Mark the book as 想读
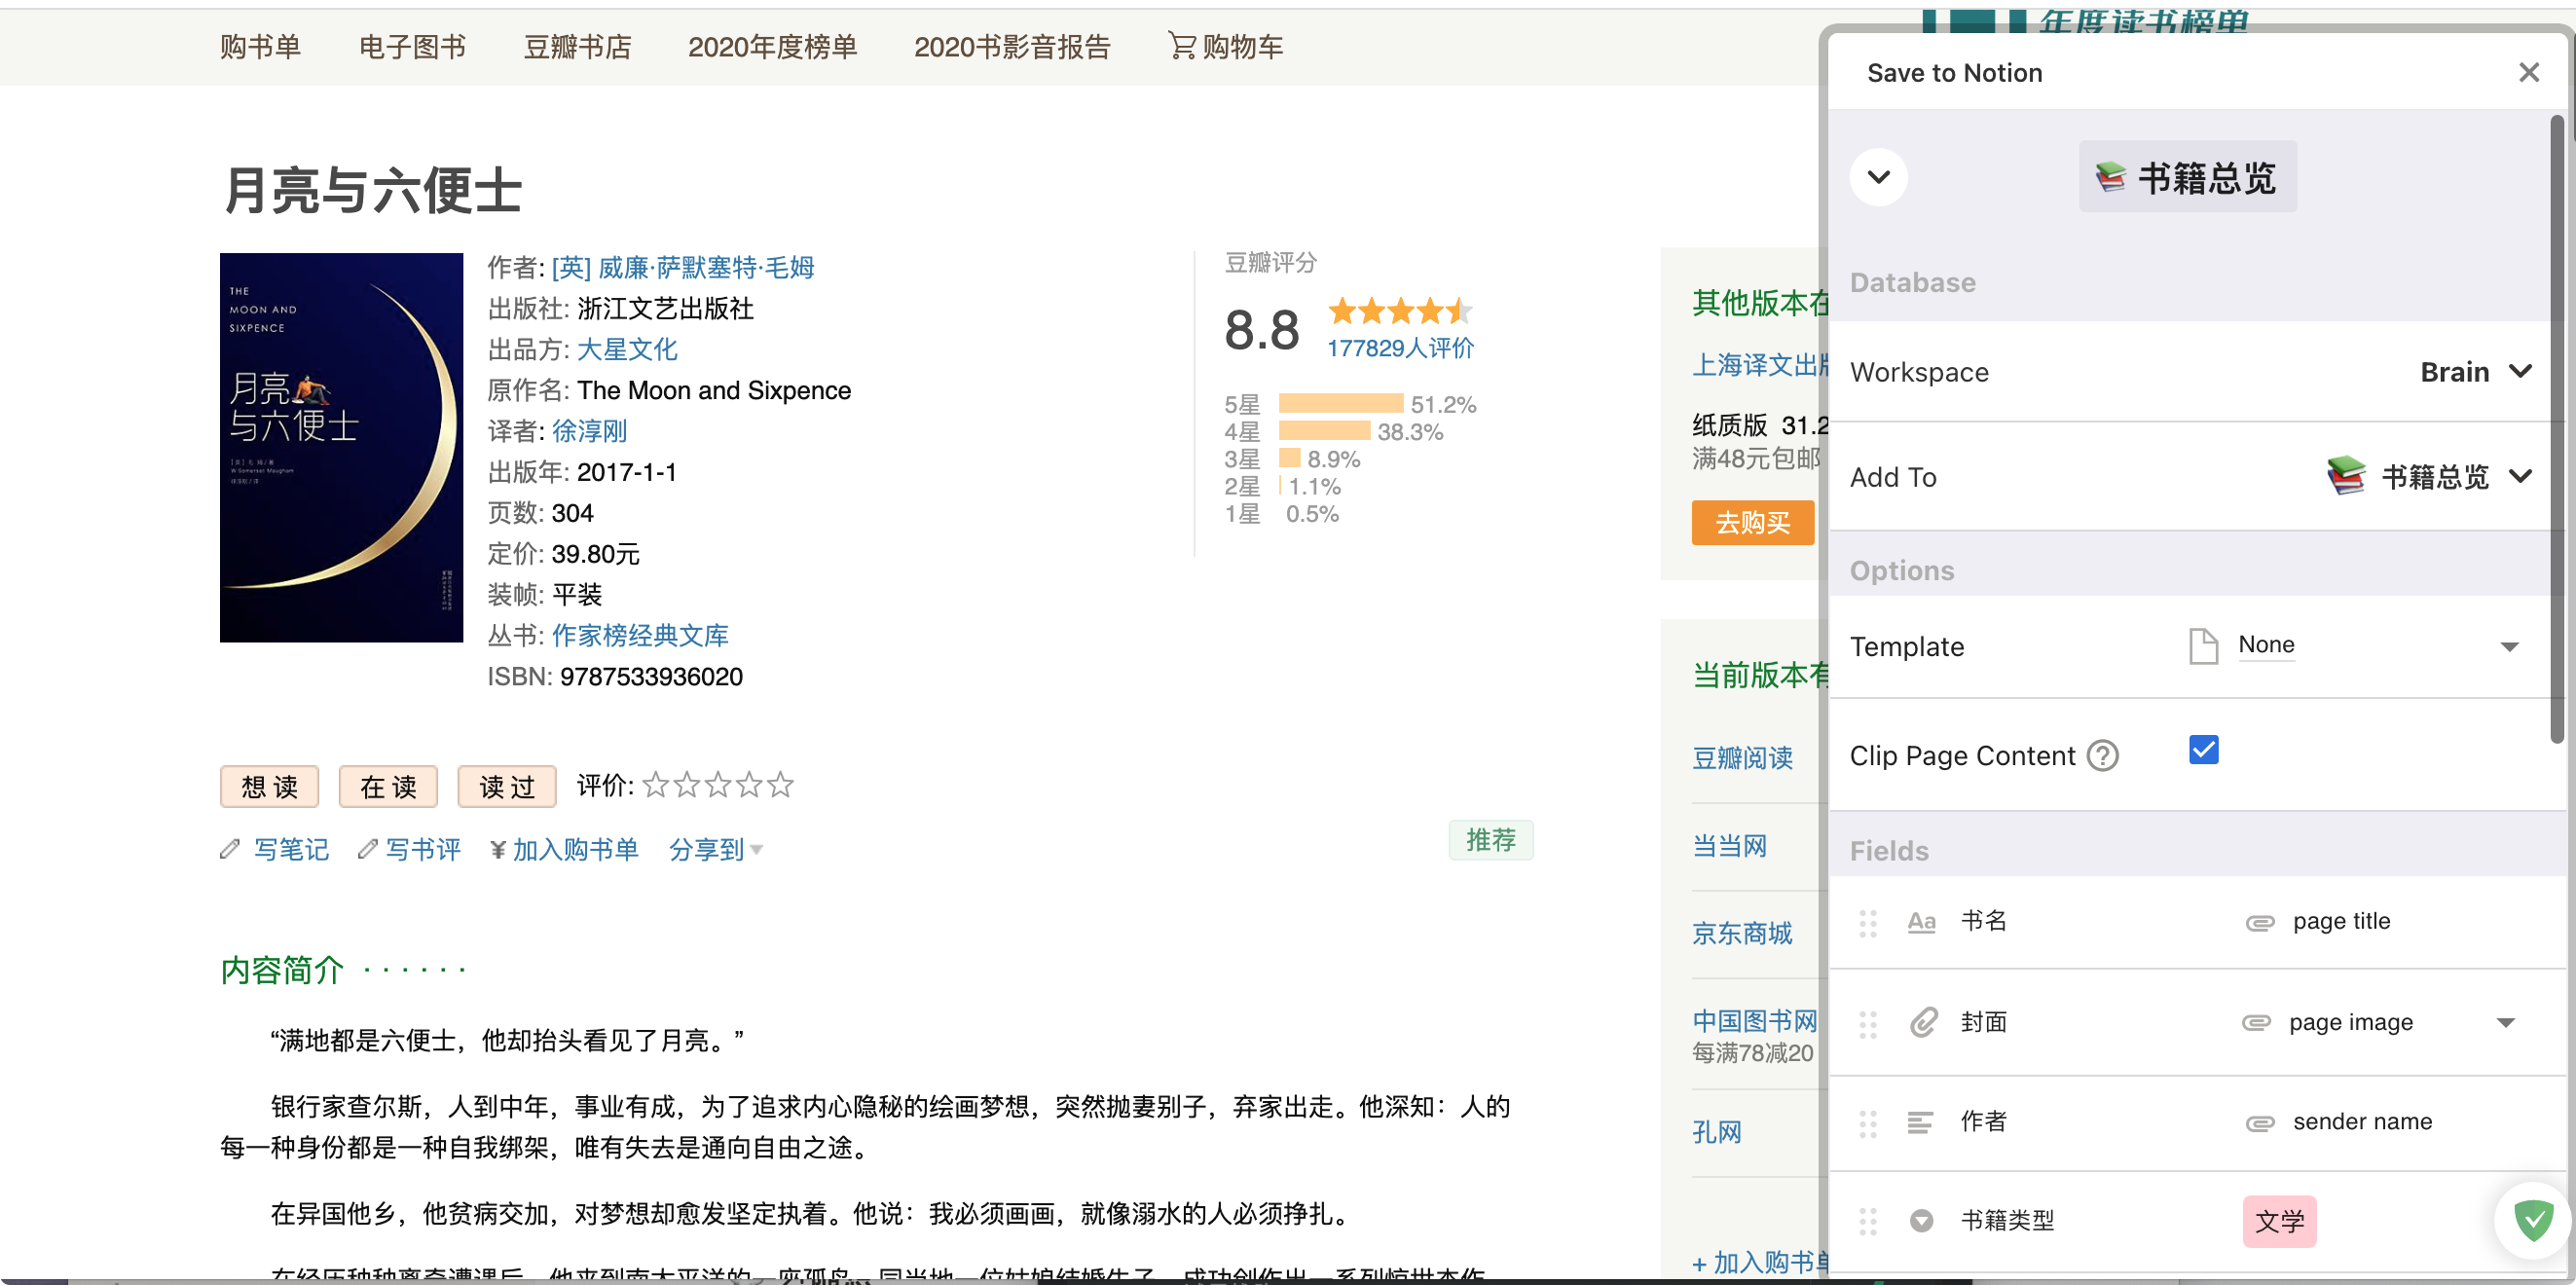This screenshot has width=2576, height=1285. [x=269, y=787]
